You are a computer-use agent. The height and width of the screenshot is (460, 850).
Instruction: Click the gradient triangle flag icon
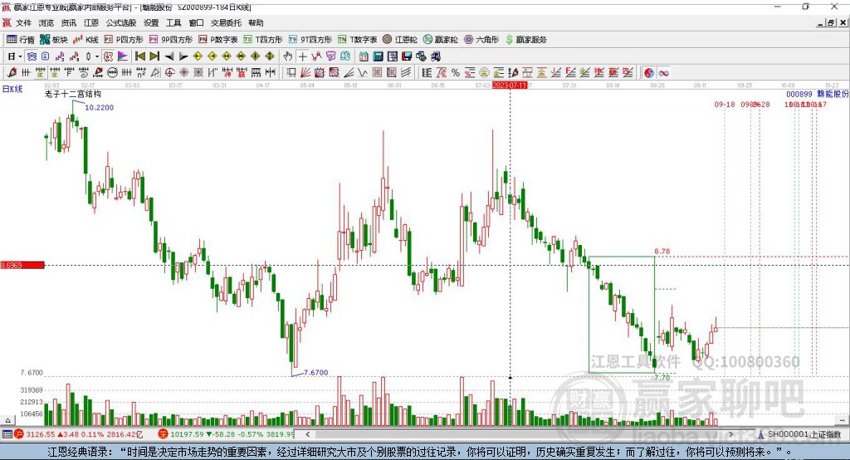(123, 56)
